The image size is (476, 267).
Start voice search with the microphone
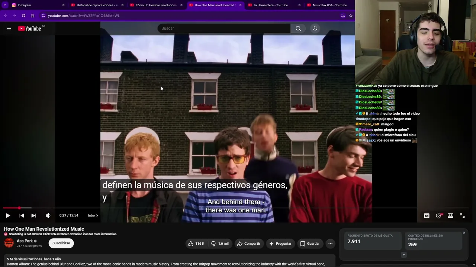coord(315,29)
